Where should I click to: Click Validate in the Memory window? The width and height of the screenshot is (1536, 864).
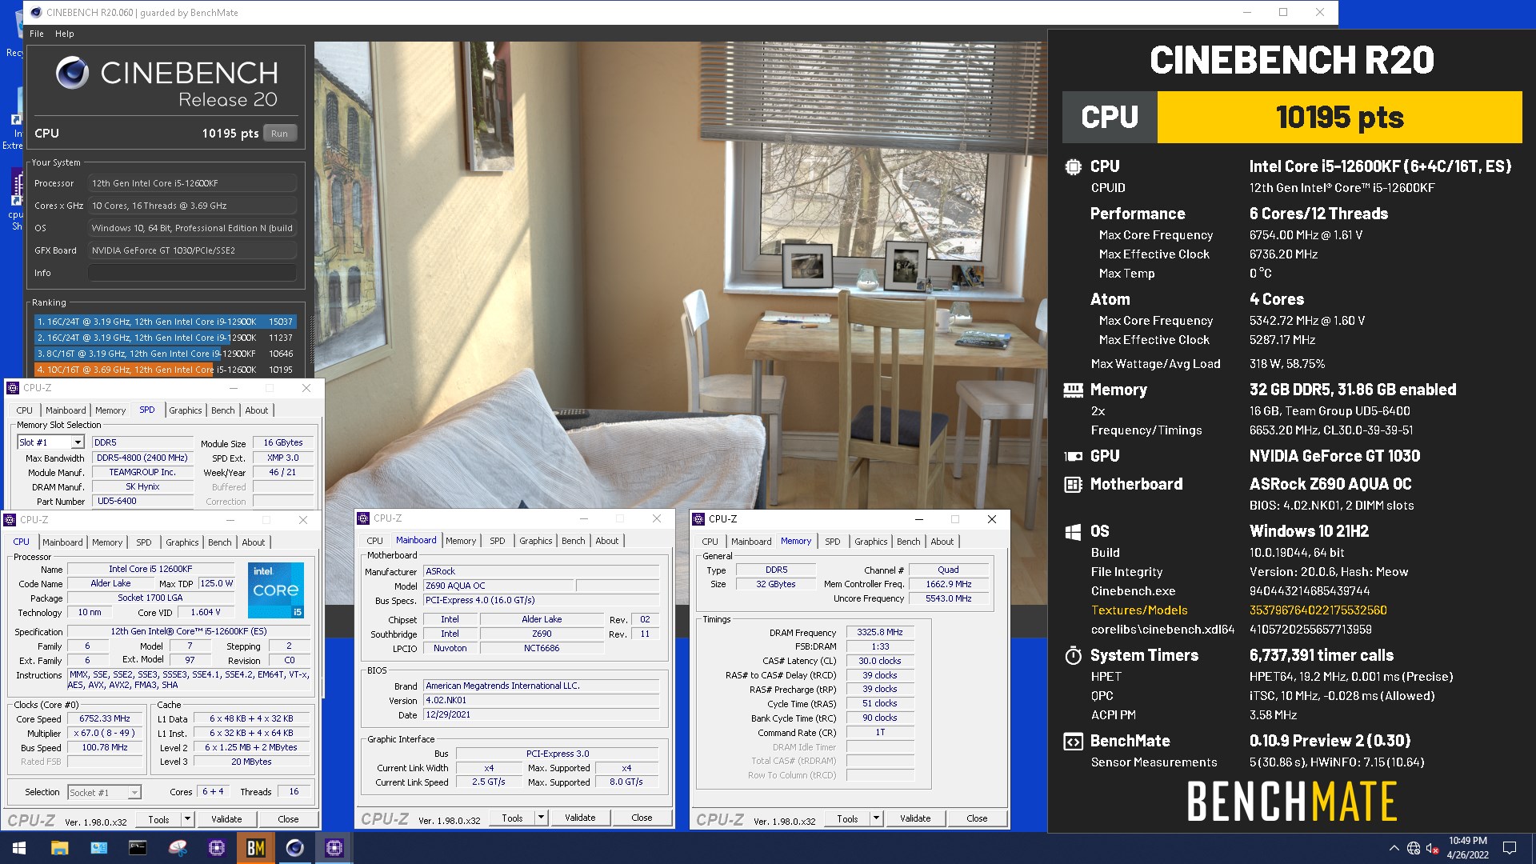tap(915, 818)
